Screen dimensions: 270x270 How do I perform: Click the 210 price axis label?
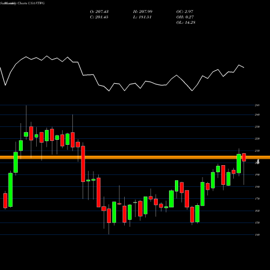(x=257, y=151)
